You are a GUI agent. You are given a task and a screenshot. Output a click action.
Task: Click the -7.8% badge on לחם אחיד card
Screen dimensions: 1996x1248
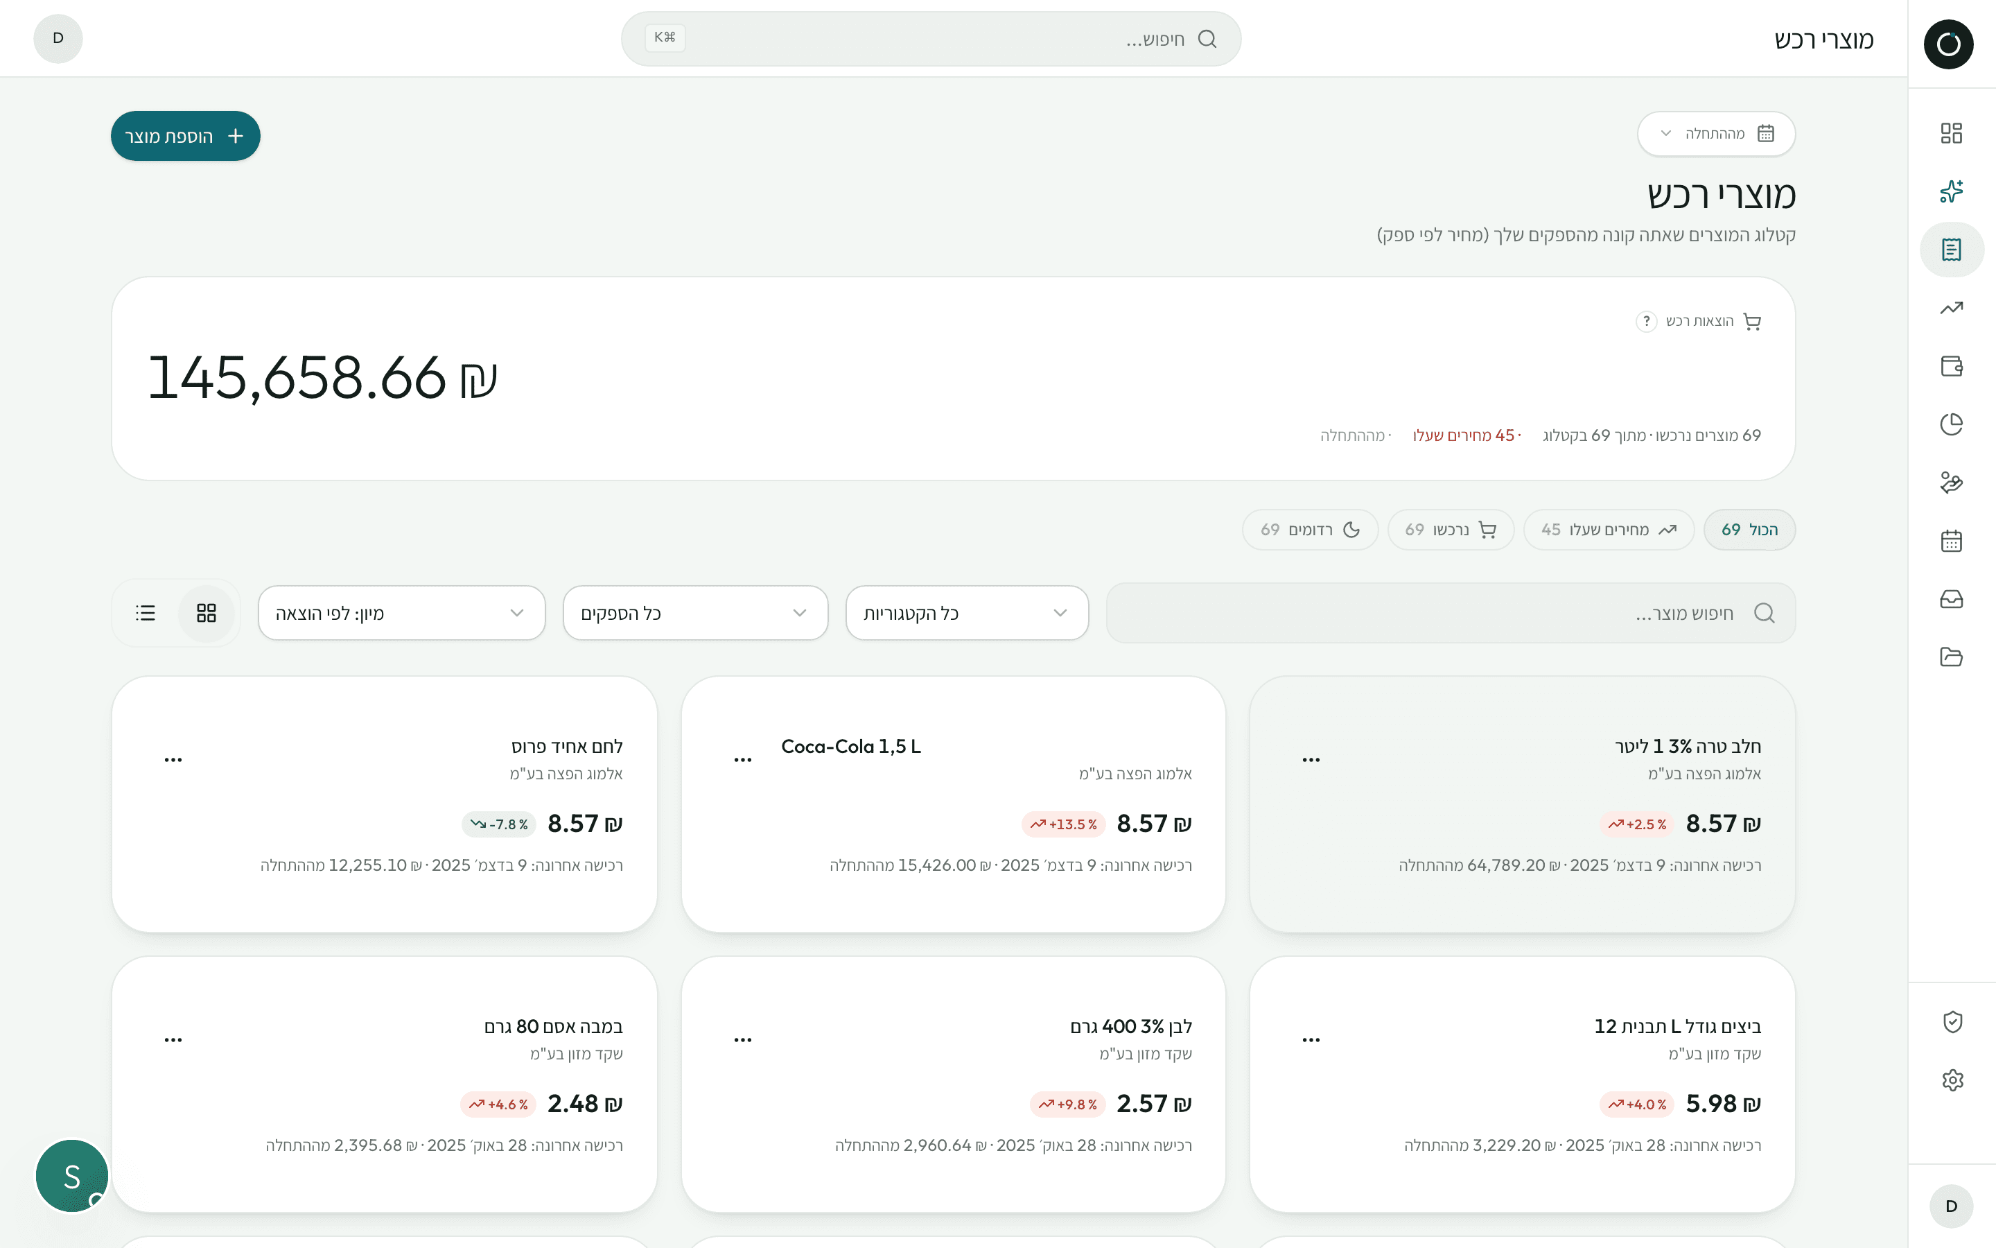499,824
